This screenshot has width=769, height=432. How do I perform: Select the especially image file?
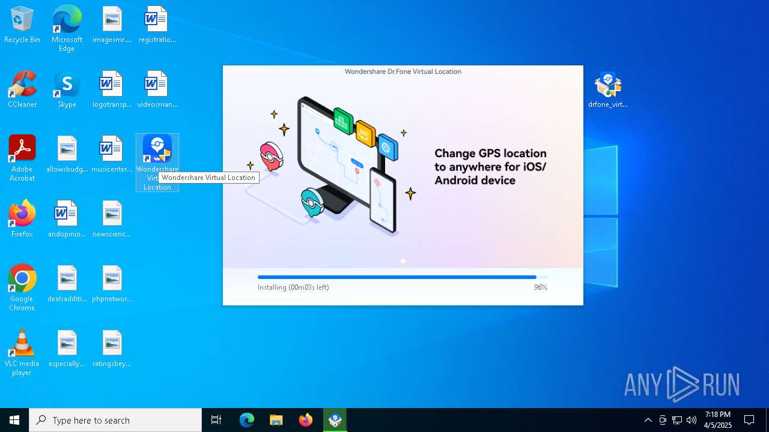pos(67,349)
